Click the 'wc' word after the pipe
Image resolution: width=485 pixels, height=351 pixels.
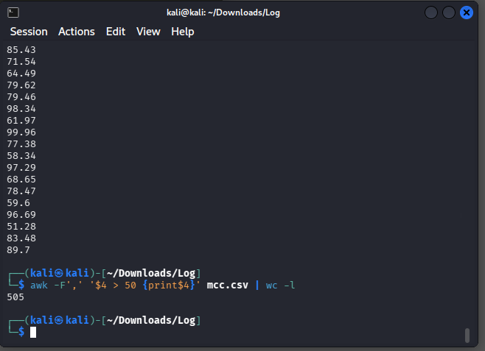[271, 286]
